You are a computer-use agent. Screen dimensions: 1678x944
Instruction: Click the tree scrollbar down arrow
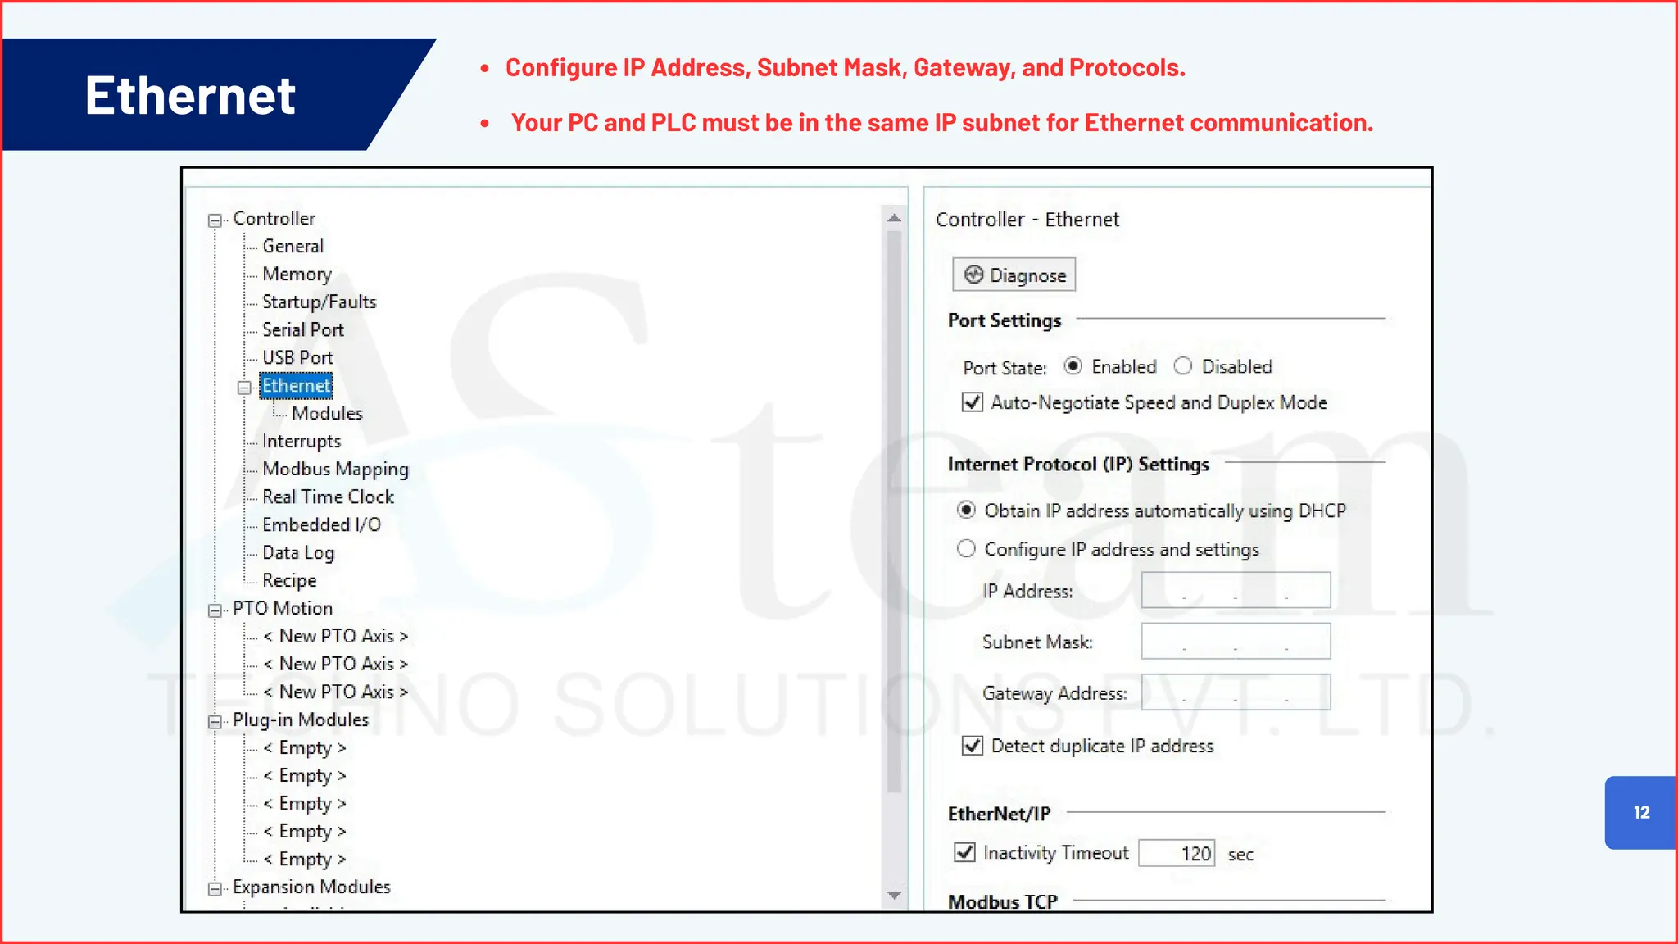tap(895, 895)
